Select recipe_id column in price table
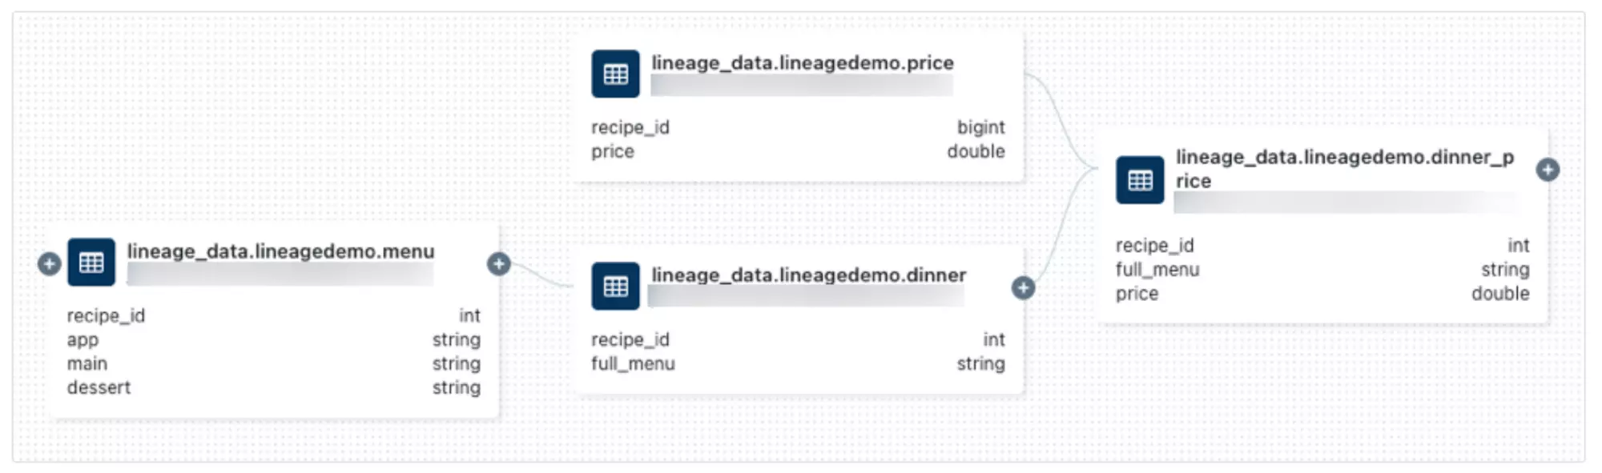Image resolution: width=1602 pixels, height=473 pixels. [798, 127]
